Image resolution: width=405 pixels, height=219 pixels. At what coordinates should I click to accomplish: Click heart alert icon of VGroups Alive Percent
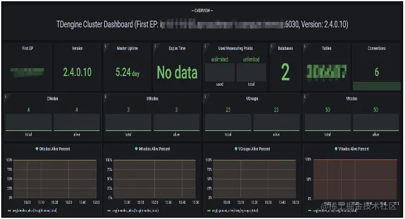coord(236,148)
